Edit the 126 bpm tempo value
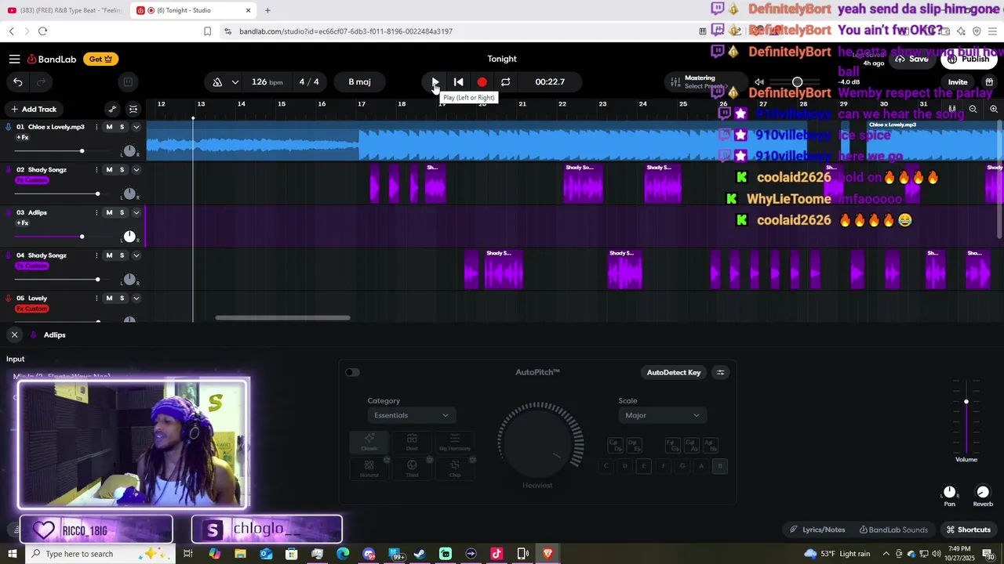The image size is (1004, 564). click(x=267, y=82)
